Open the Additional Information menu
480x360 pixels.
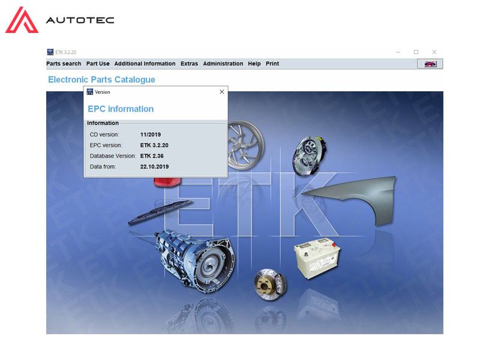pos(145,64)
